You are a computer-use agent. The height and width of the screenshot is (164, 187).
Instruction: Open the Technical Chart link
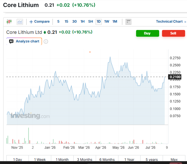pyautogui.click(x=169, y=21)
